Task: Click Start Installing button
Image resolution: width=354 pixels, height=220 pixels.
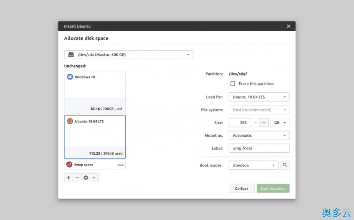Action: click(273, 188)
